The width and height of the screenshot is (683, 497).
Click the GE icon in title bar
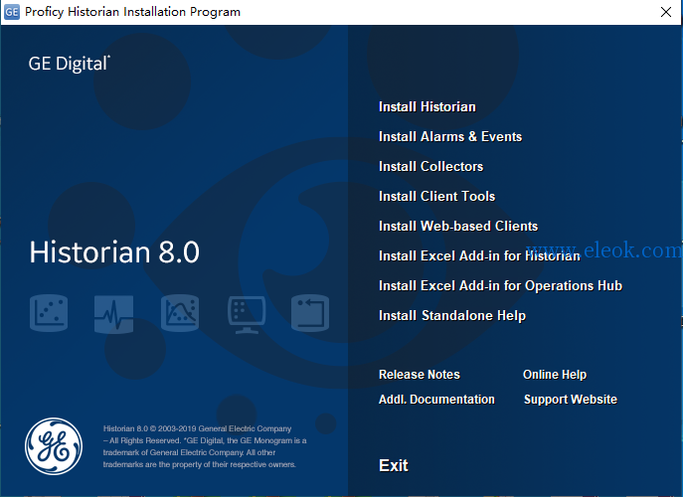[x=12, y=12]
